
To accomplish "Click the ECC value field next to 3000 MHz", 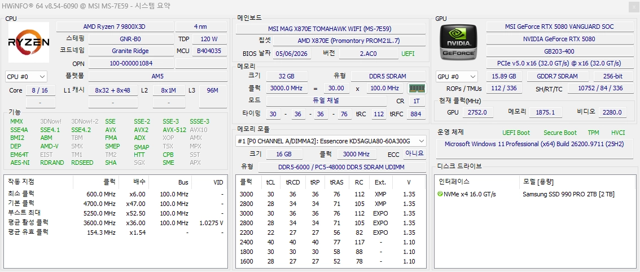I will pyautogui.click(x=415, y=153).
